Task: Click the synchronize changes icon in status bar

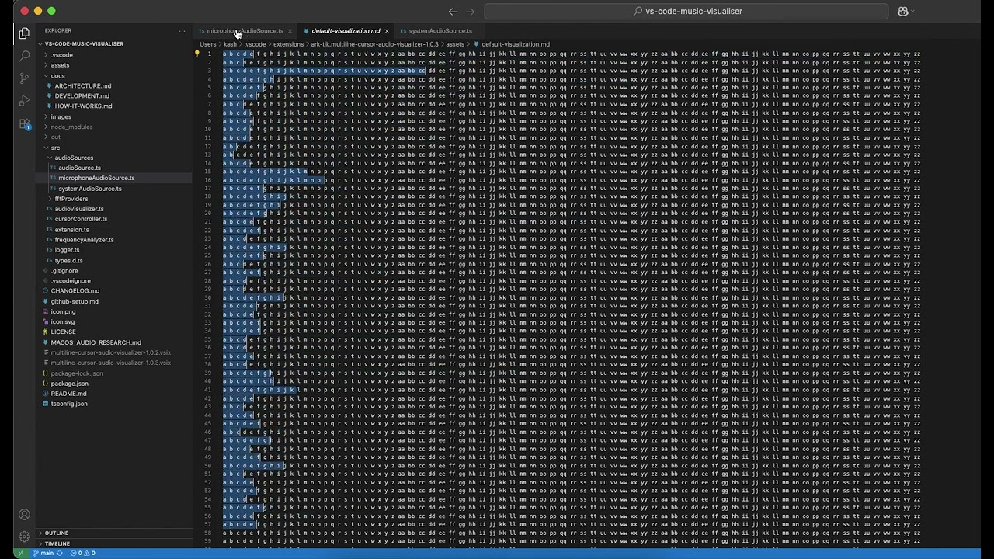Action: point(60,554)
